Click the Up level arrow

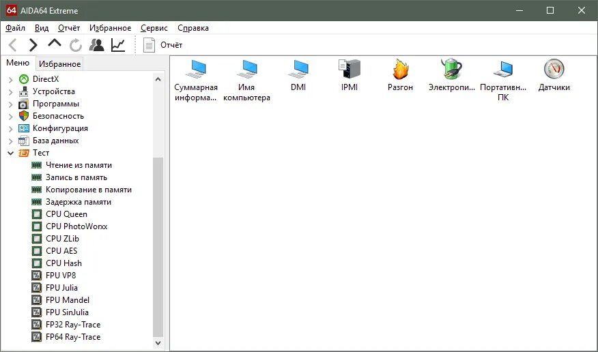click(55, 43)
